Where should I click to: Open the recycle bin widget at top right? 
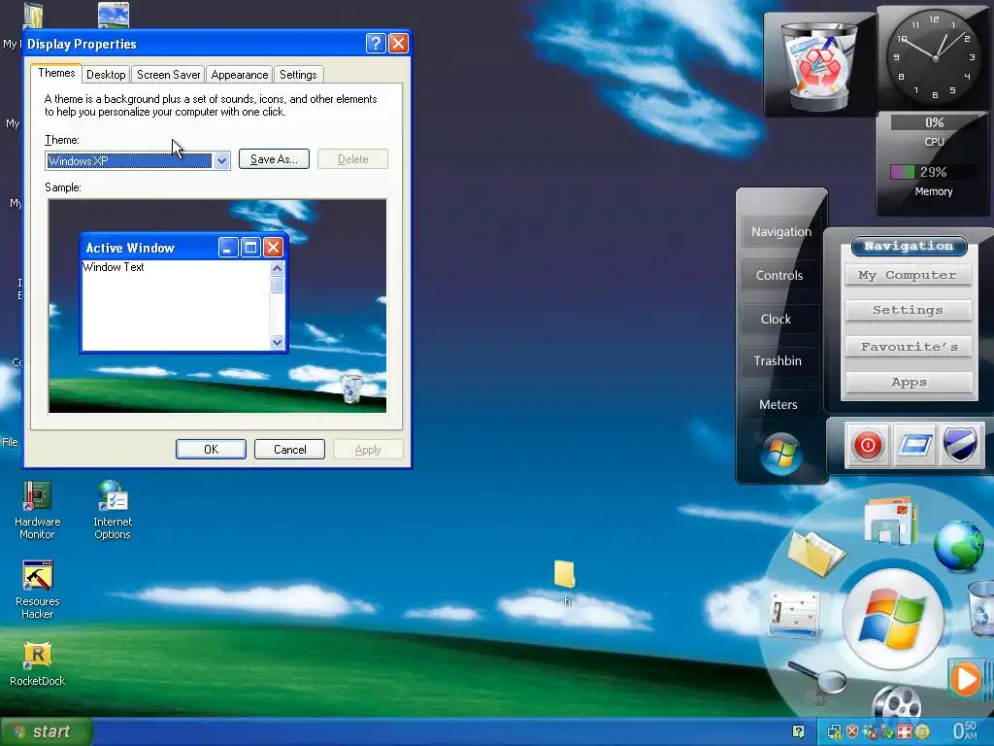pos(819,67)
